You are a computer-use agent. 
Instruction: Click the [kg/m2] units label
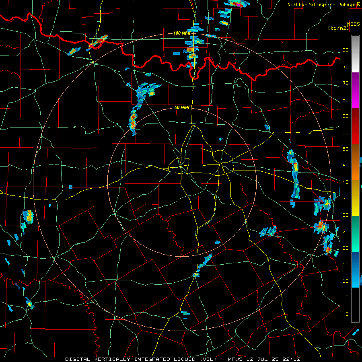pos(338,29)
